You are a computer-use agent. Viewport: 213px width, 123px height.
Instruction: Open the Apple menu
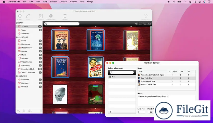click(x=4, y=2)
